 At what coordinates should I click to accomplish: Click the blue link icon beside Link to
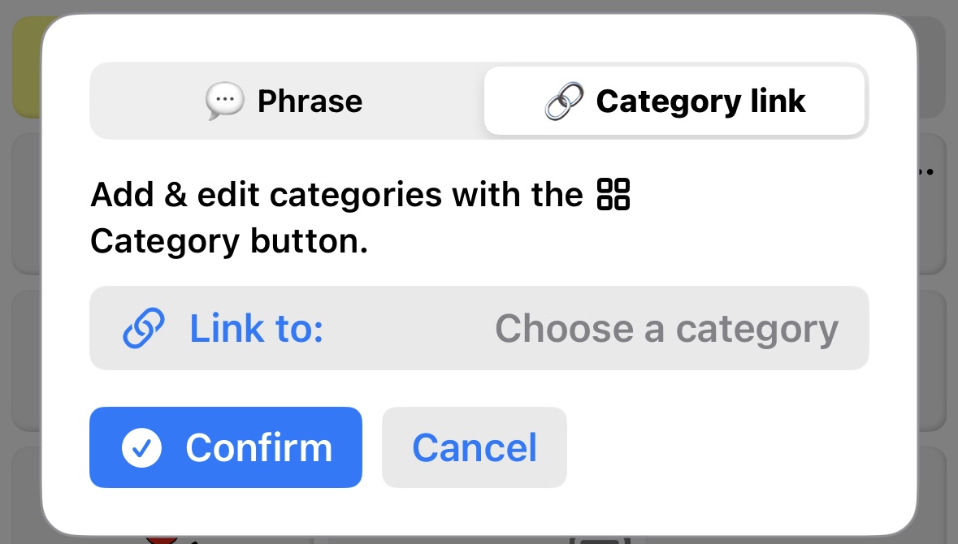tap(144, 328)
